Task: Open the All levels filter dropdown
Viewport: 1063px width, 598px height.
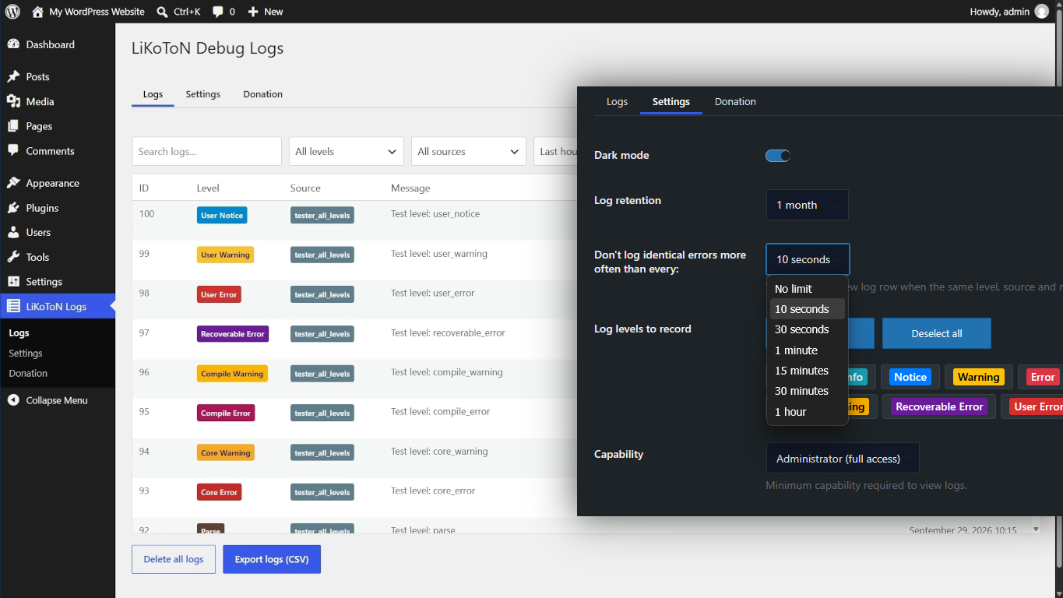Action: point(346,152)
